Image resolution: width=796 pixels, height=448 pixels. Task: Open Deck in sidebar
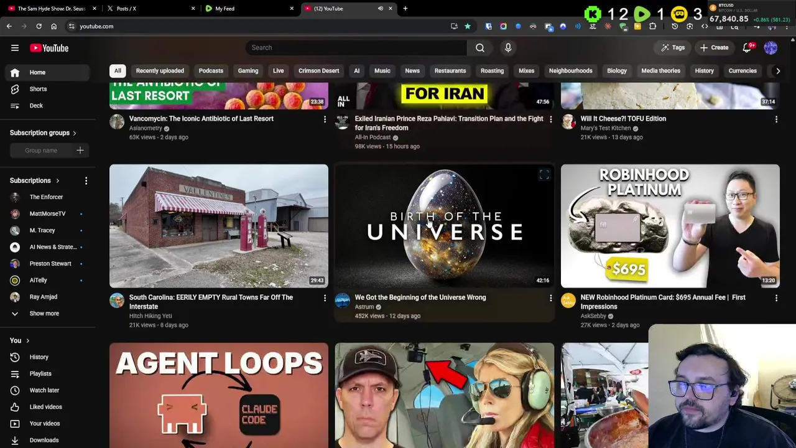[47, 106]
